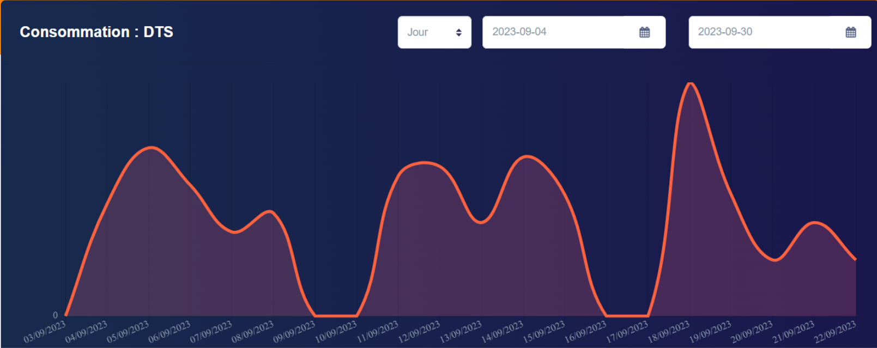Click the end date field 2023-09-30
Screen dimensions: 877x348
[x=760, y=32]
